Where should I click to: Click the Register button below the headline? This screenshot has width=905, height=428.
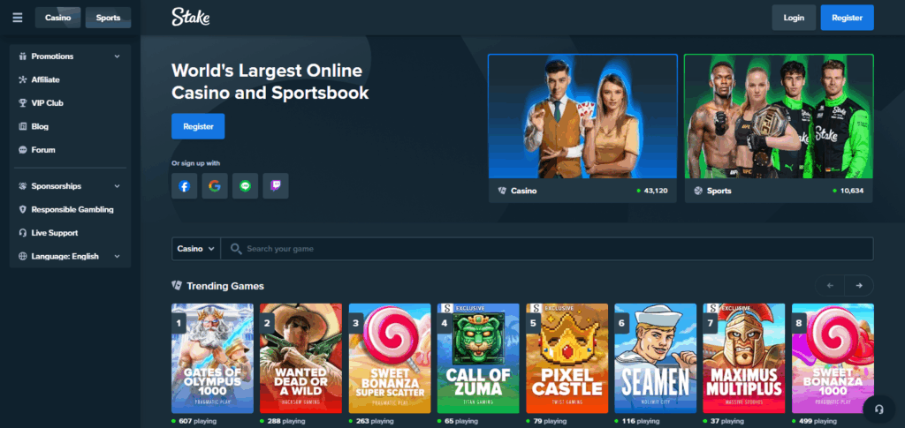point(198,126)
